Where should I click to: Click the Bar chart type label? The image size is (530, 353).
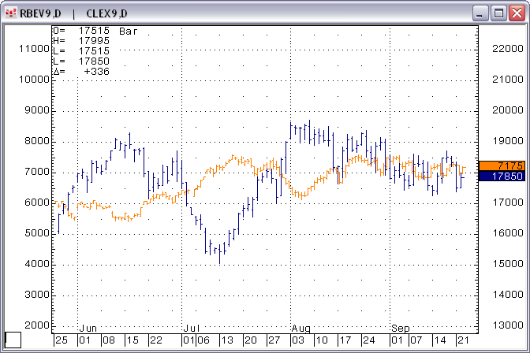(128, 31)
